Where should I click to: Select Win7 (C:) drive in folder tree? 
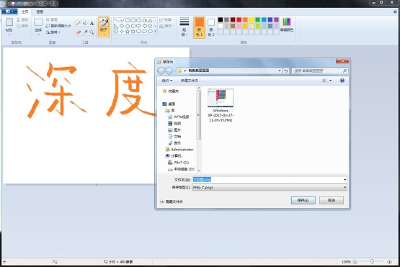point(178,163)
